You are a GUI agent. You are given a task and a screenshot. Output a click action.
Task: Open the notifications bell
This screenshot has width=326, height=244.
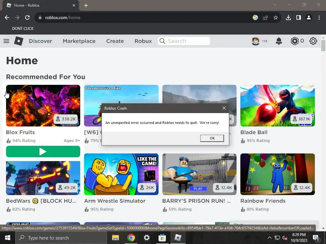279,41
